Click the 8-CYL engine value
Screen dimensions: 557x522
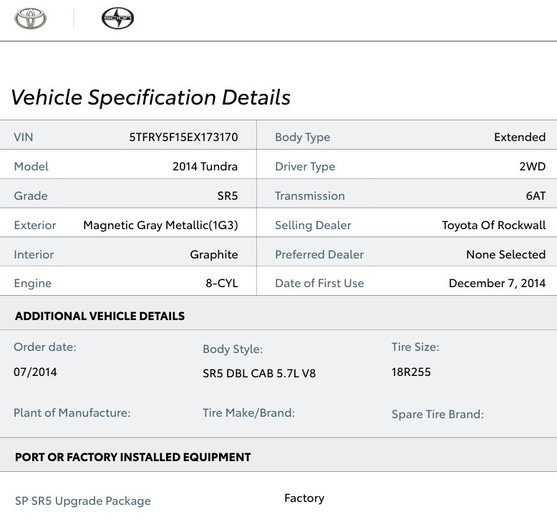pos(222,284)
